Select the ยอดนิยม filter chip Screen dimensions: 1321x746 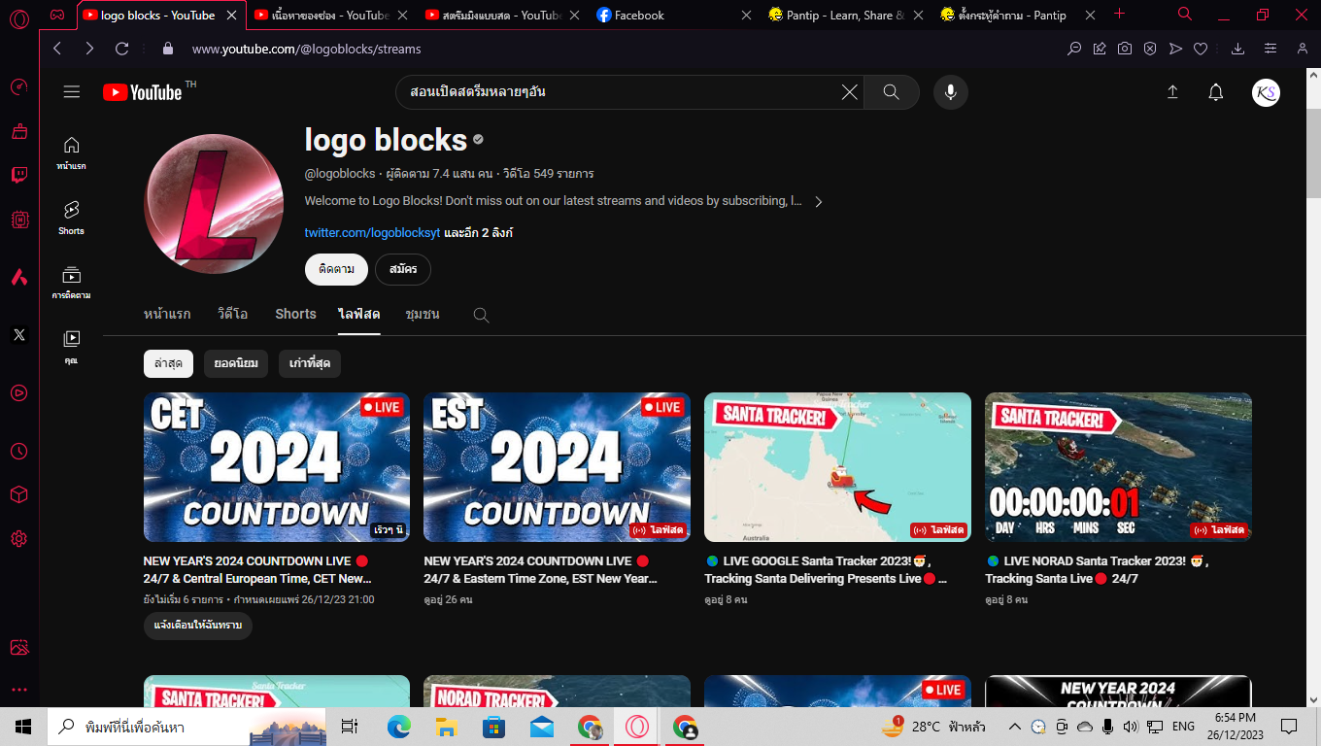pyautogui.click(x=236, y=363)
